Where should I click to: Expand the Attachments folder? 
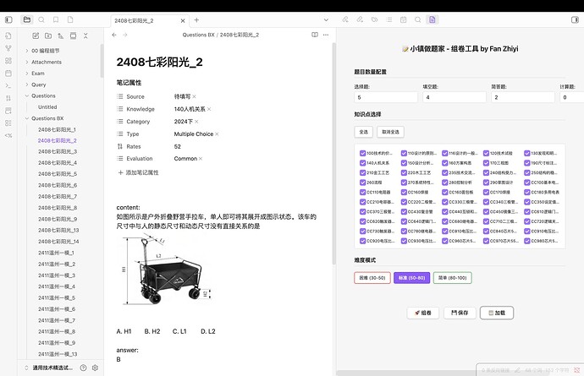(x=26, y=62)
